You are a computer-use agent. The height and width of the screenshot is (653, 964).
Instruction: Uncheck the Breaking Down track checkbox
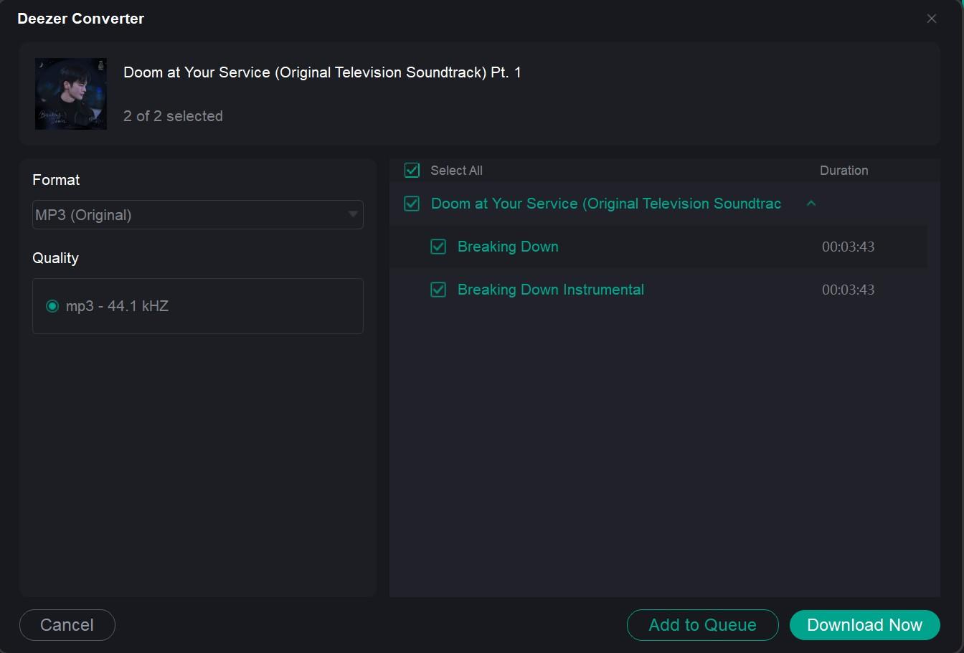[x=438, y=247]
